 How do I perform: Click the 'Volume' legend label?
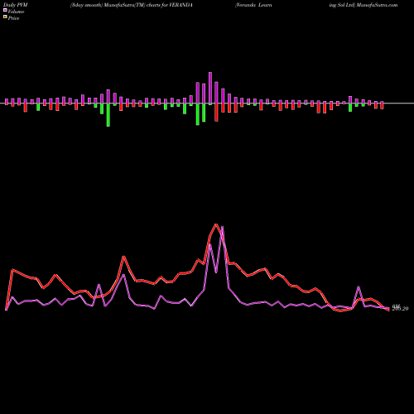(16, 12)
